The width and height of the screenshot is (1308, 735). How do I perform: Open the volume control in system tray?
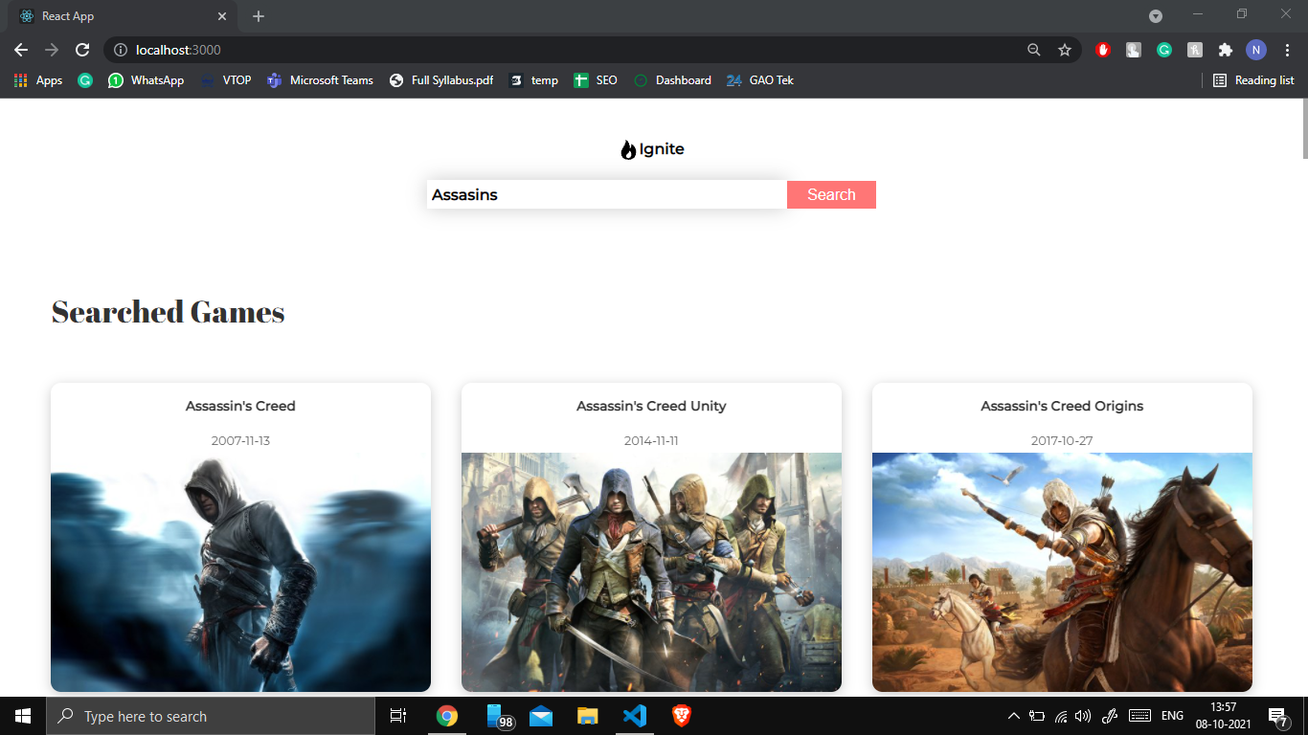pos(1084,716)
